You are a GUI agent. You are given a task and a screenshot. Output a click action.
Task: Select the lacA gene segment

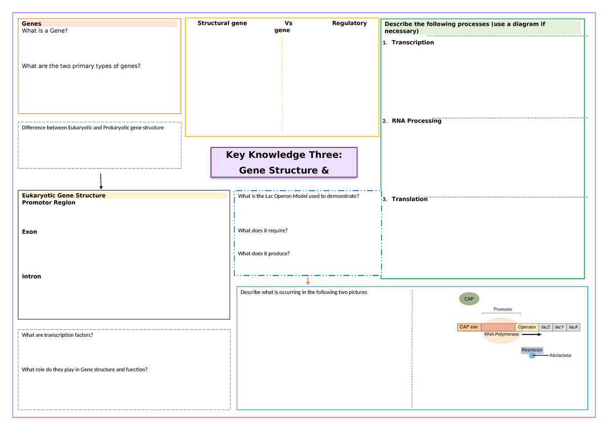tap(573, 327)
